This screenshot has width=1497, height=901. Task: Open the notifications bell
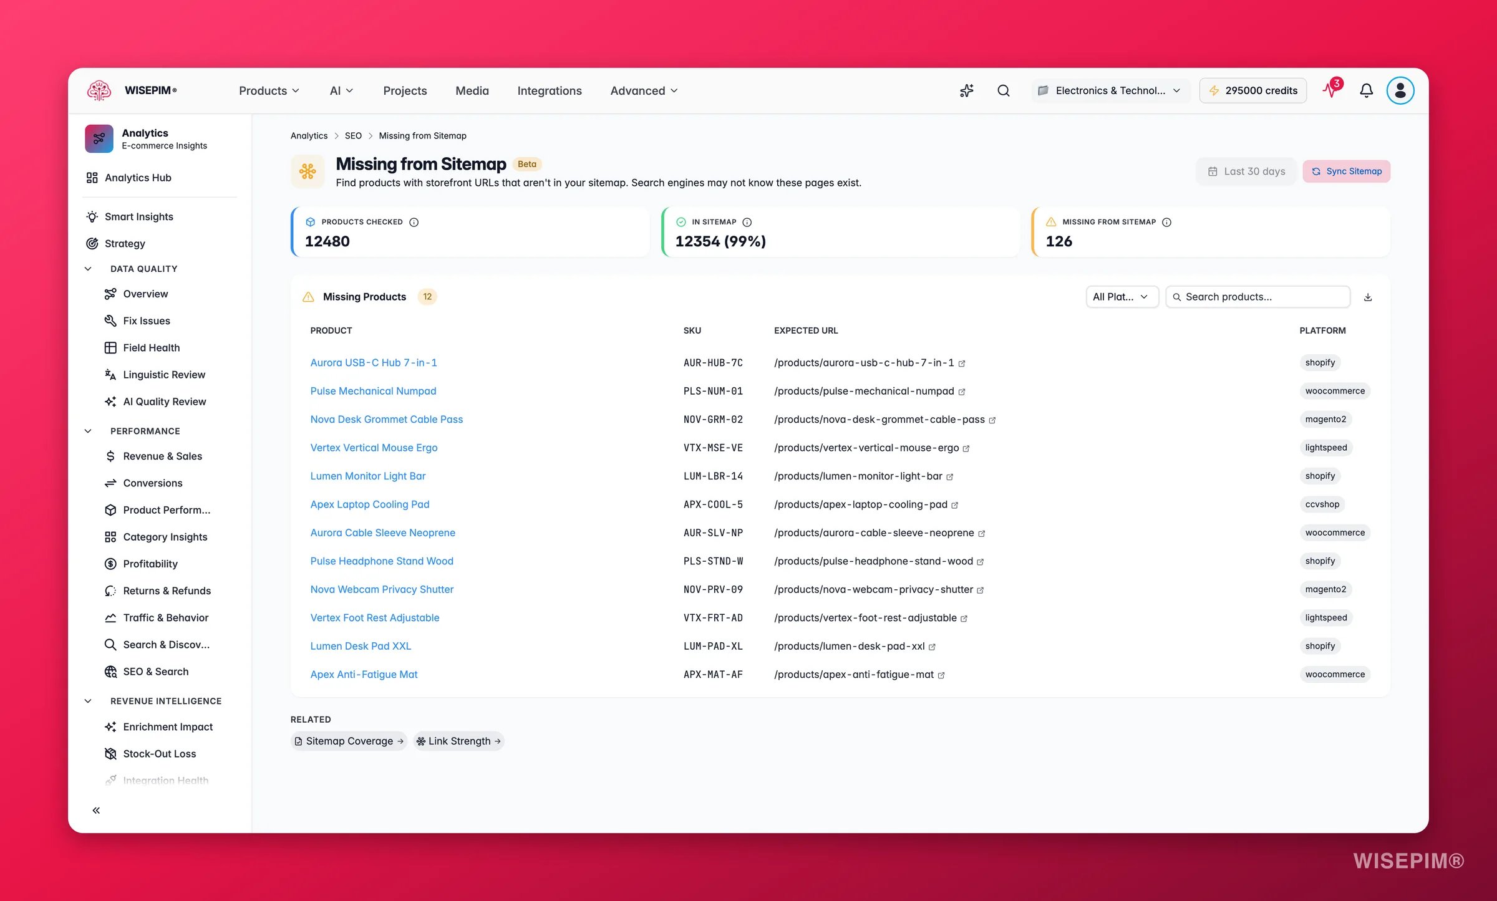pyautogui.click(x=1367, y=90)
